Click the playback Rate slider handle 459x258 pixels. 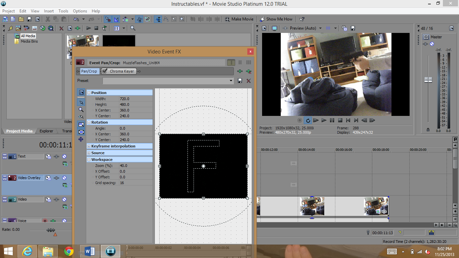(x=51, y=230)
